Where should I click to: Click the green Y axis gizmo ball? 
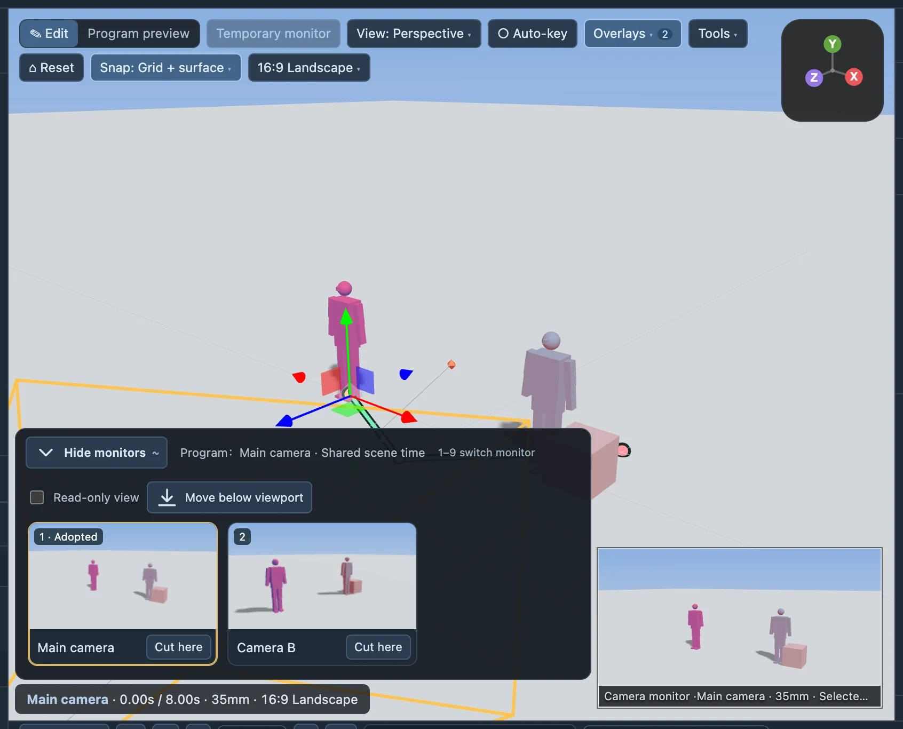[x=832, y=44]
